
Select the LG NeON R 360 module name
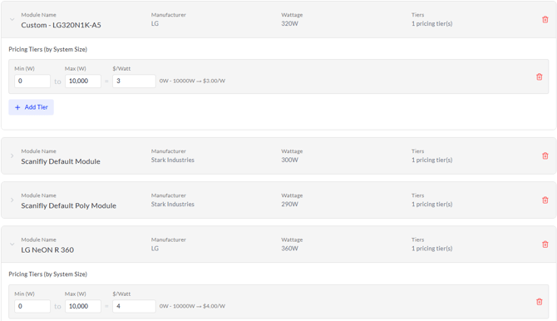click(47, 250)
